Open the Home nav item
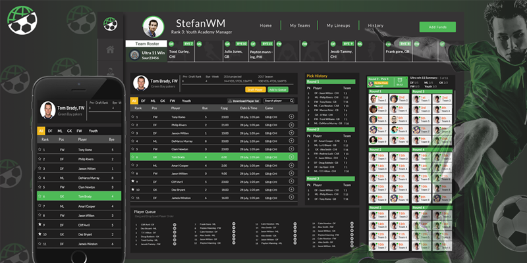 point(265,26)
